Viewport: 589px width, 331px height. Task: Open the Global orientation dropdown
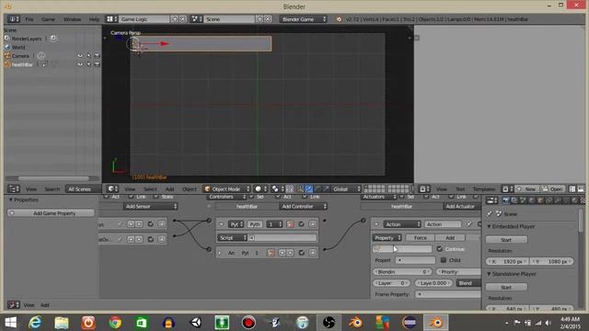click(346, 188)
